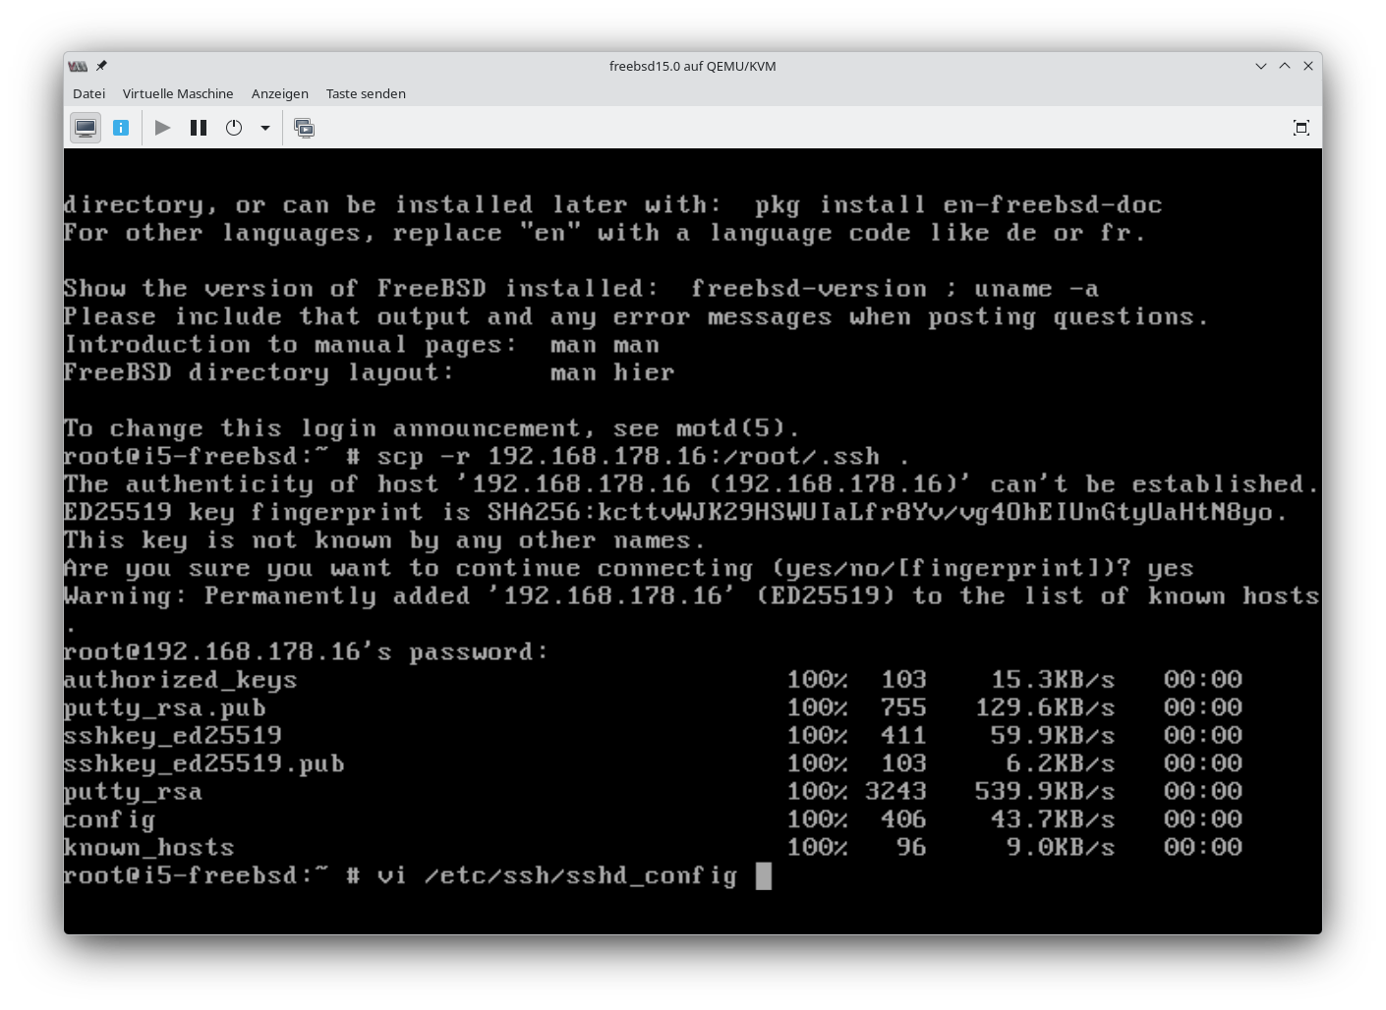
Task: Minimize the freebsd15.0 window
Action: coord(1261,66)
